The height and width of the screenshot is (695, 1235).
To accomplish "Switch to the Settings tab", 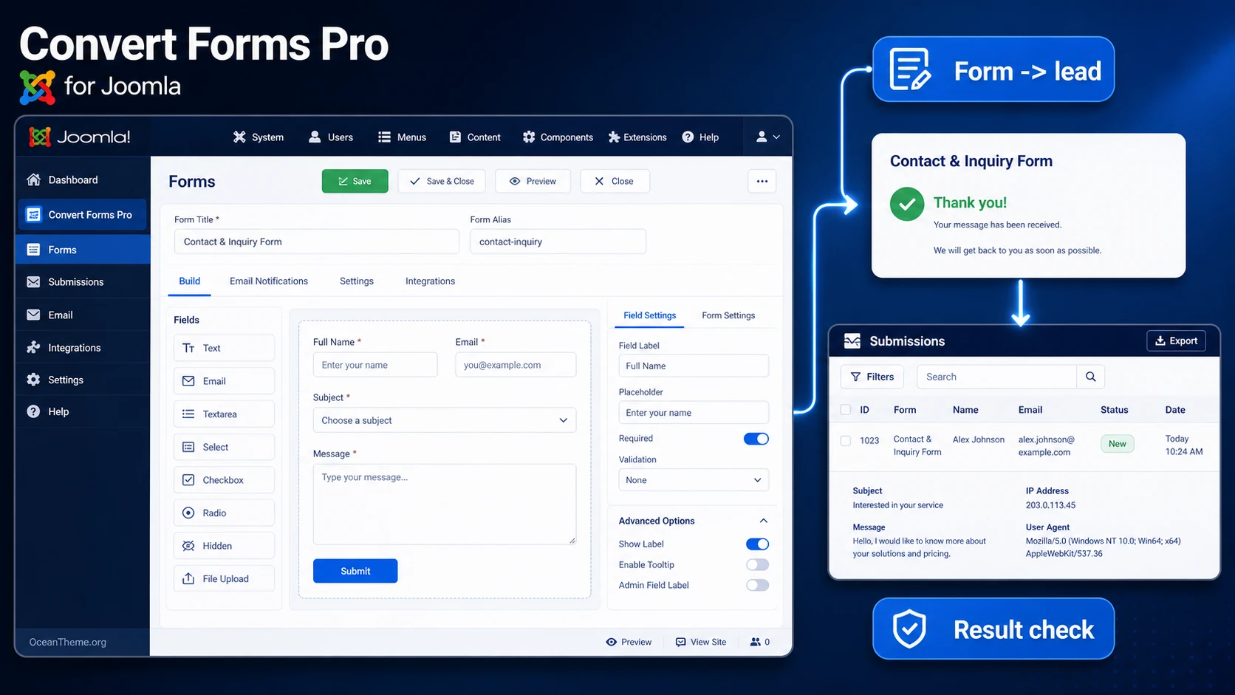I will [x=357, y=281].
